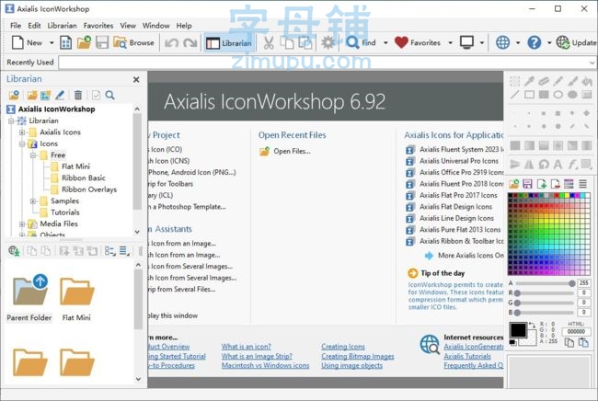The height and width of the screenshot is (401, 598).
Task: Click the Copy icon in main toolbar
Action: [x=287, y=42]
